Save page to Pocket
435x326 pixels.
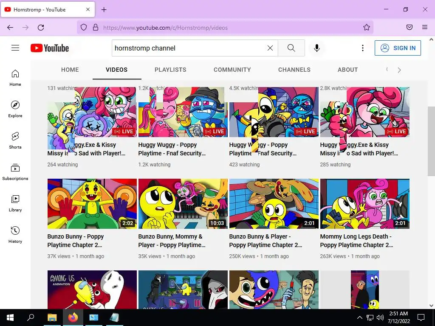pos(410,28)
